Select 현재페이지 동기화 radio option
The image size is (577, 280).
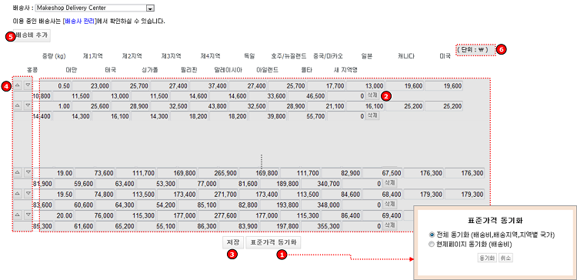coord(432,244)
